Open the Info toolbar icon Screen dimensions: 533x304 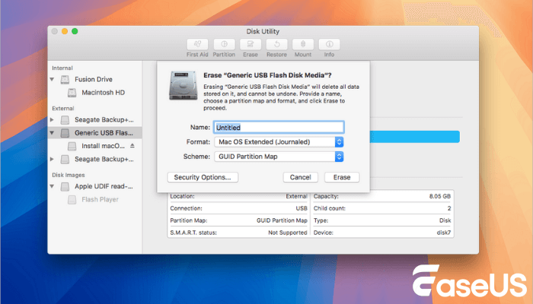click(x=329, y=45)
